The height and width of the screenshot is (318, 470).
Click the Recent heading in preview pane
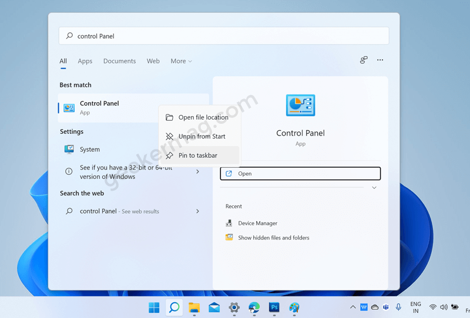click(x=233, y=207)
